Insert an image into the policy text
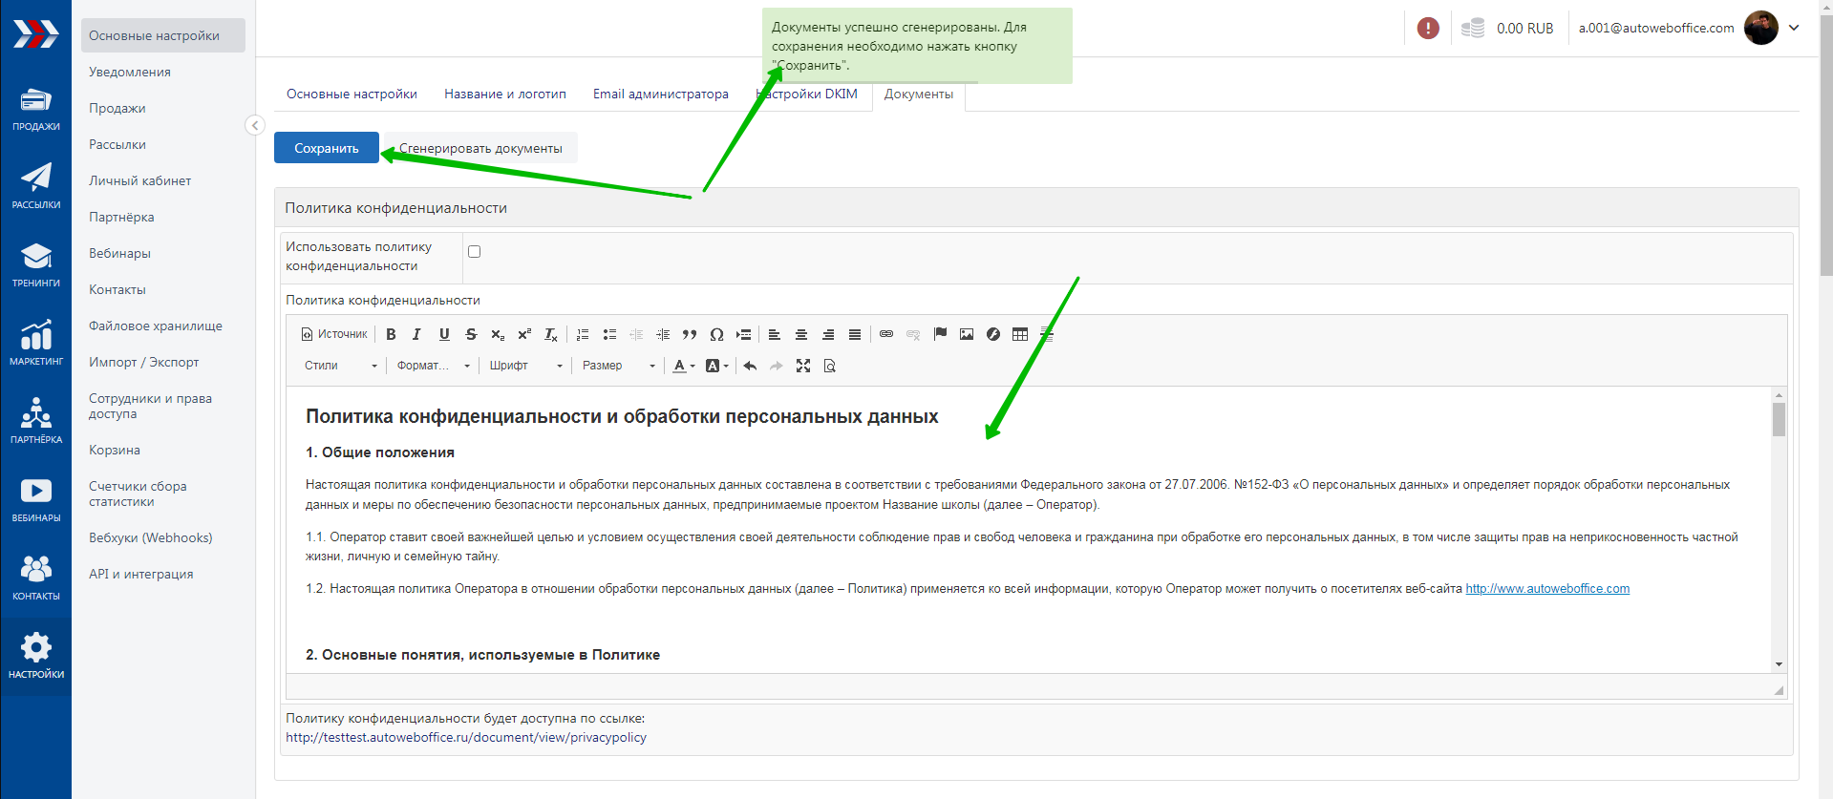 (967, 334)
